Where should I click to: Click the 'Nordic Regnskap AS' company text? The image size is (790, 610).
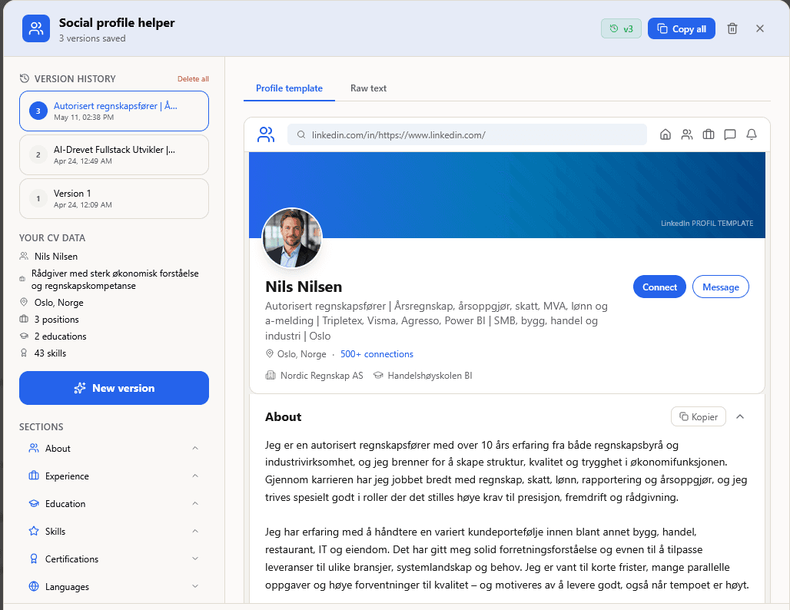tap(321, 375)
